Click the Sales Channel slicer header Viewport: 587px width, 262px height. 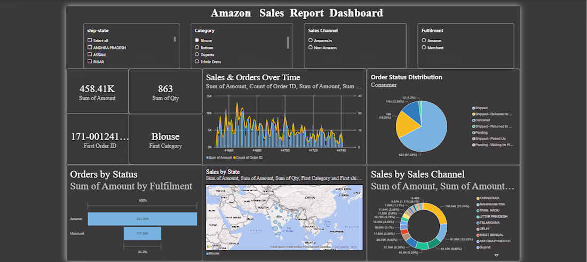[323, 31]
